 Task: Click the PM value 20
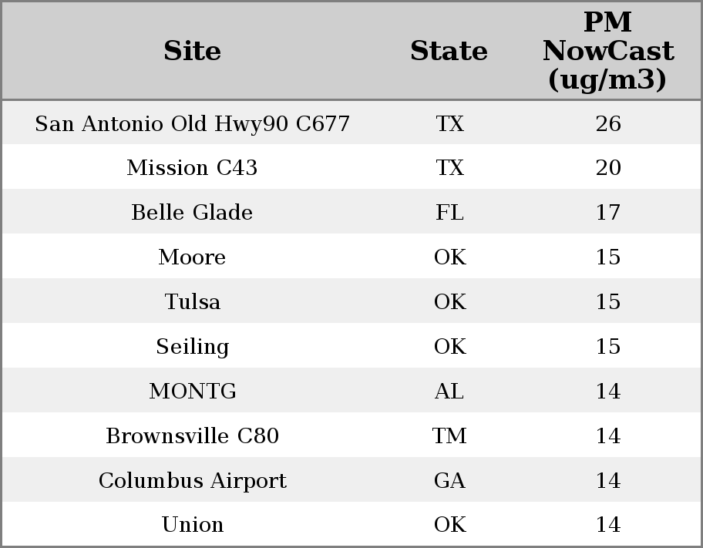pos(608,168)
